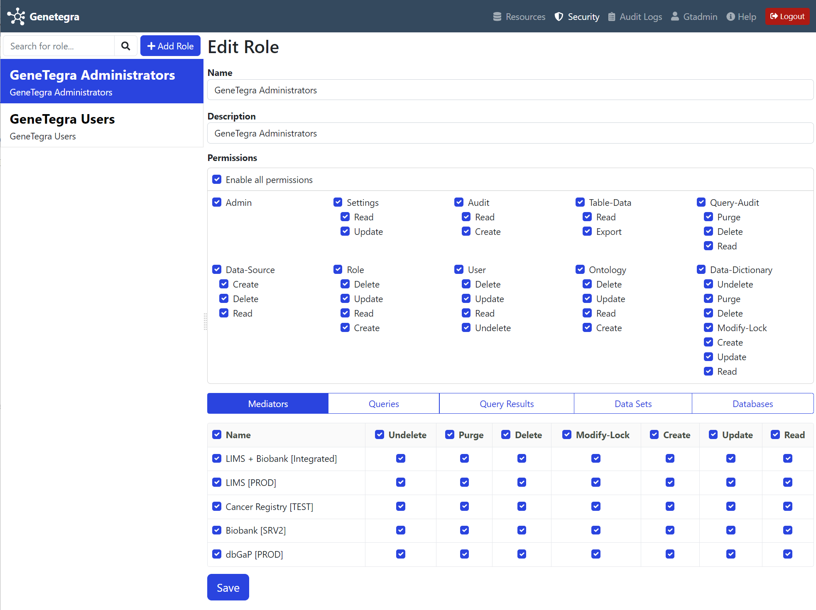Click the Gtadmin user icon

(x=675, y=17)
